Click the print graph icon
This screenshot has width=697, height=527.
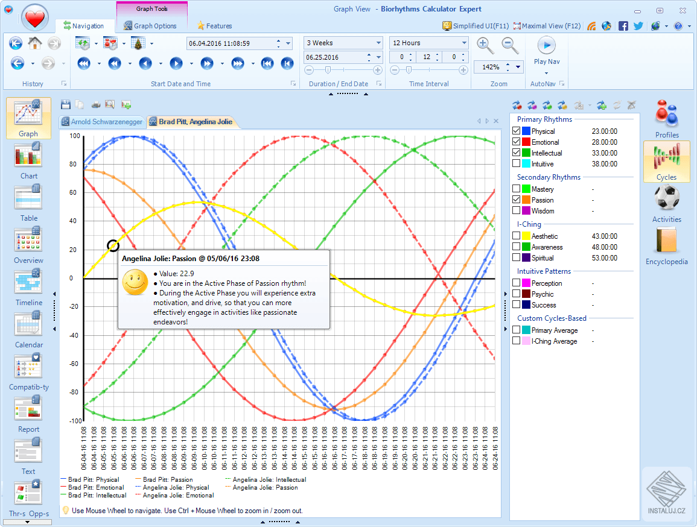(x=95, y=104)
